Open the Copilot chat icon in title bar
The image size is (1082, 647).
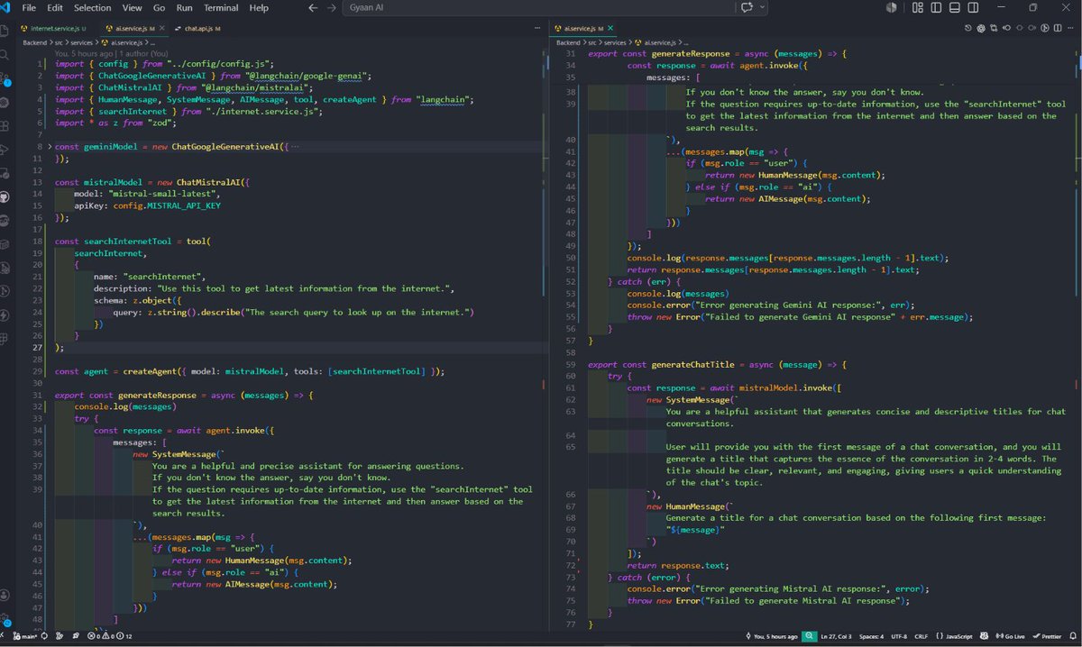tap(747, 7)
